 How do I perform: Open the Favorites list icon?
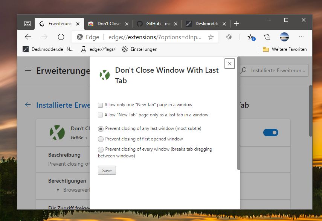coord(251,37)
